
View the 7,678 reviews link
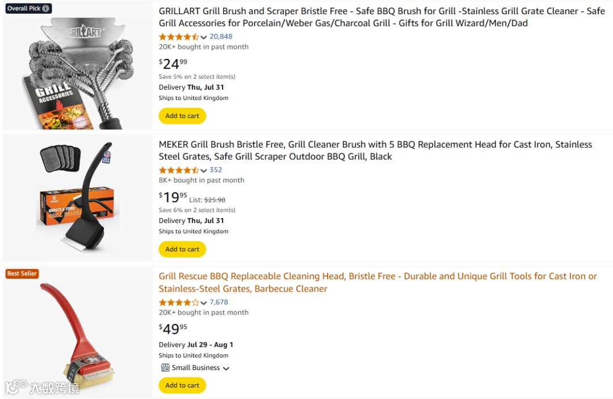219,303
